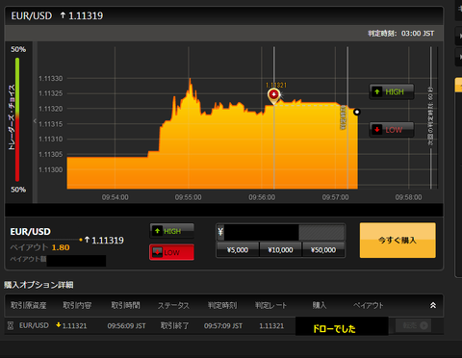This screenshot has height=358, width=462.
Task: Click the 1.11330 price axis label
Action: pyautogui.click(x=51, y=78)
